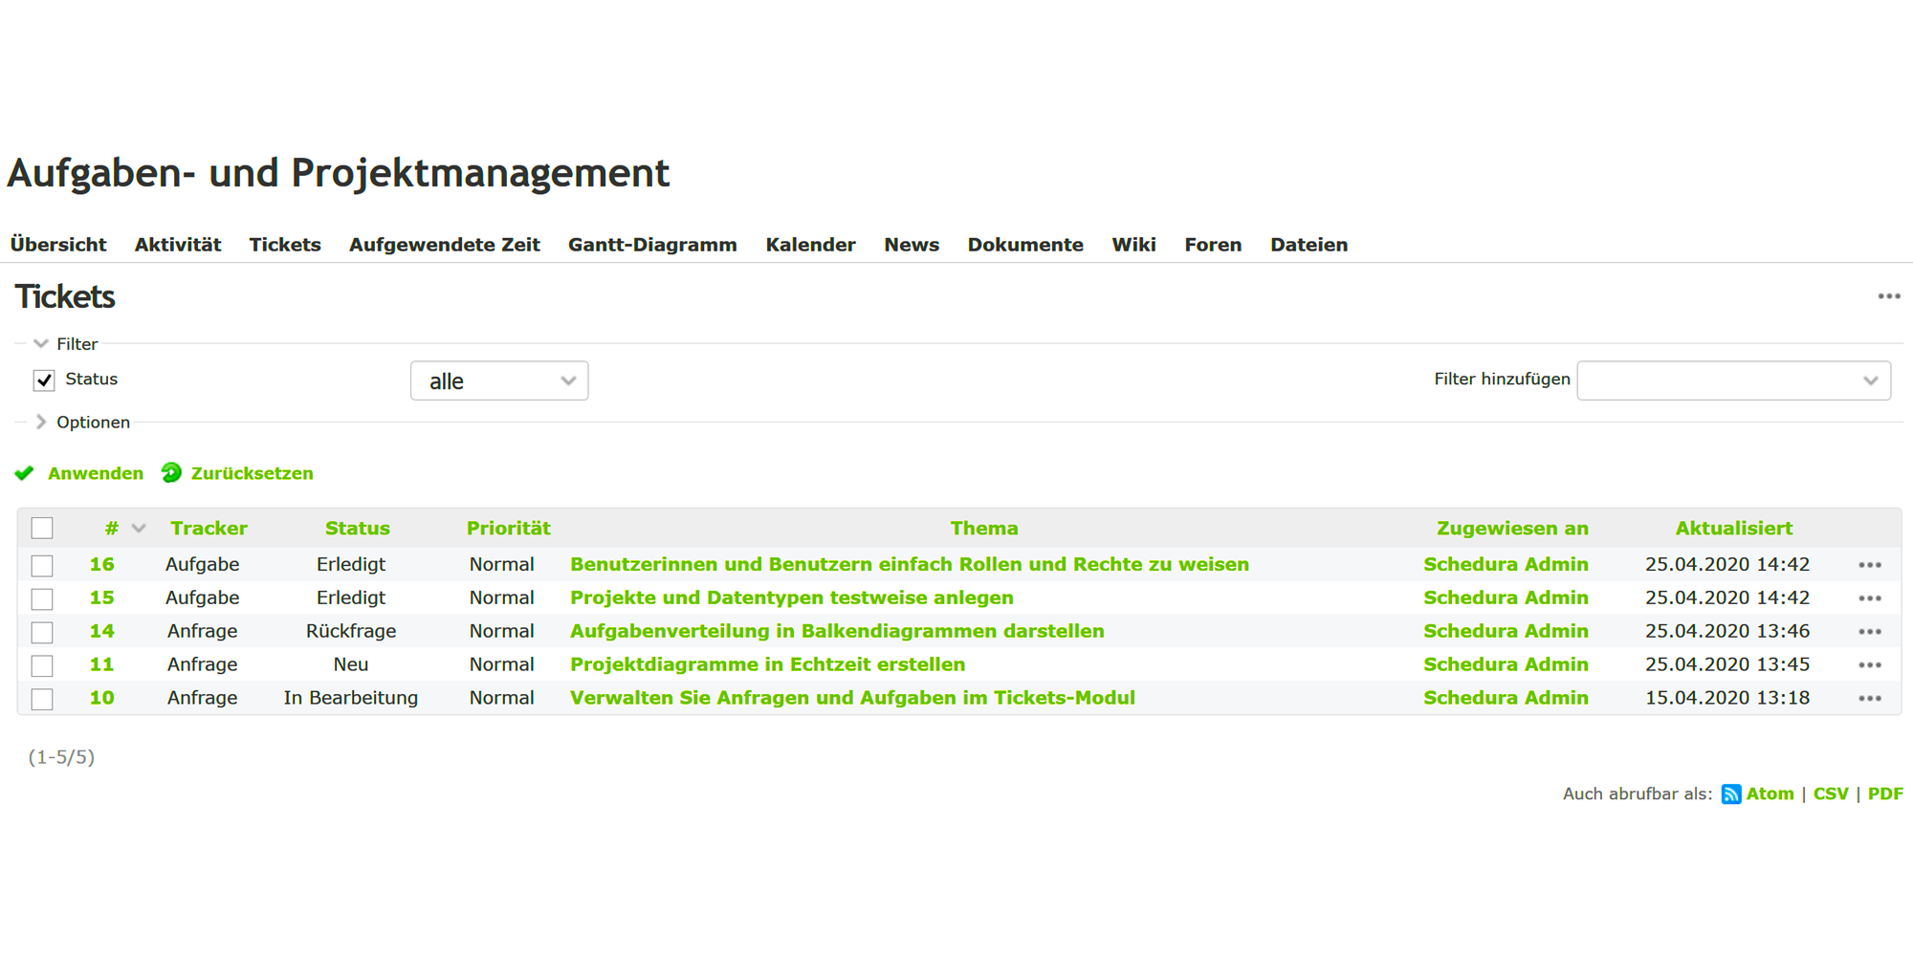The image size is (1913, 956).
Task: Open the Filter hinzufügen dropdown
Action: pos(1732,380)
